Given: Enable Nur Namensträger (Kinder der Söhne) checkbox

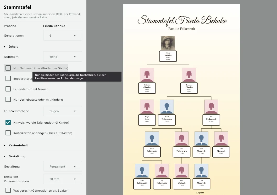Looking at the screenshot, I should pos(8,68).
